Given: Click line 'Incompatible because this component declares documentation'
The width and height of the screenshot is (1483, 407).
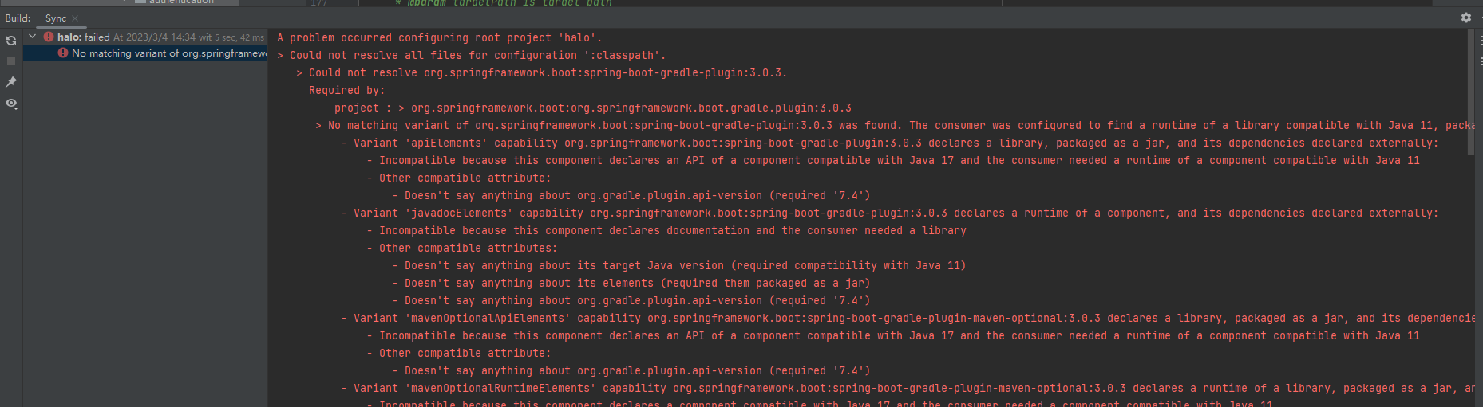Looking at the screenshot, I should (666, 230).
